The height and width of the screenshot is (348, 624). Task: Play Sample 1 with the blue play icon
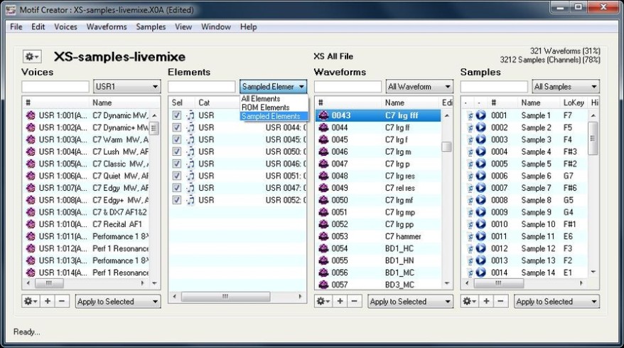(x=480, y=115)
